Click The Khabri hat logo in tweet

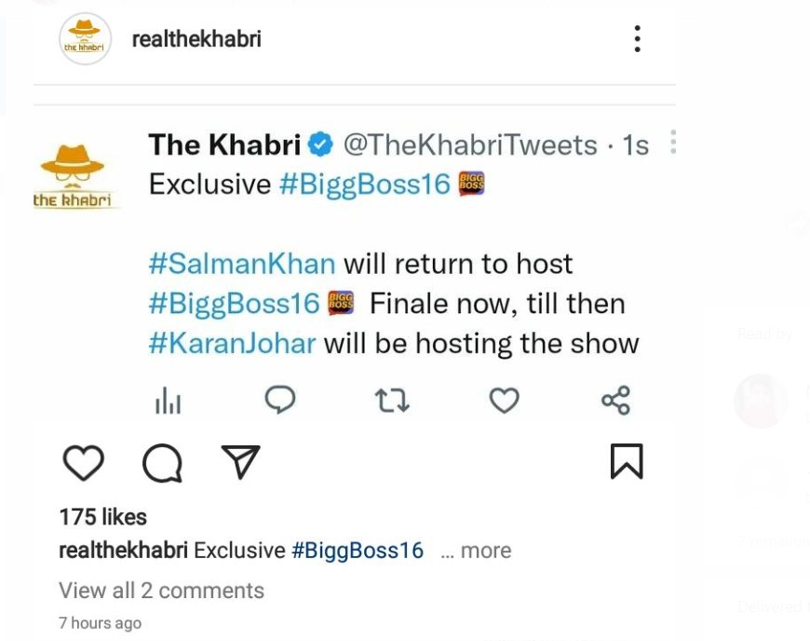click(x=73, y=174)
